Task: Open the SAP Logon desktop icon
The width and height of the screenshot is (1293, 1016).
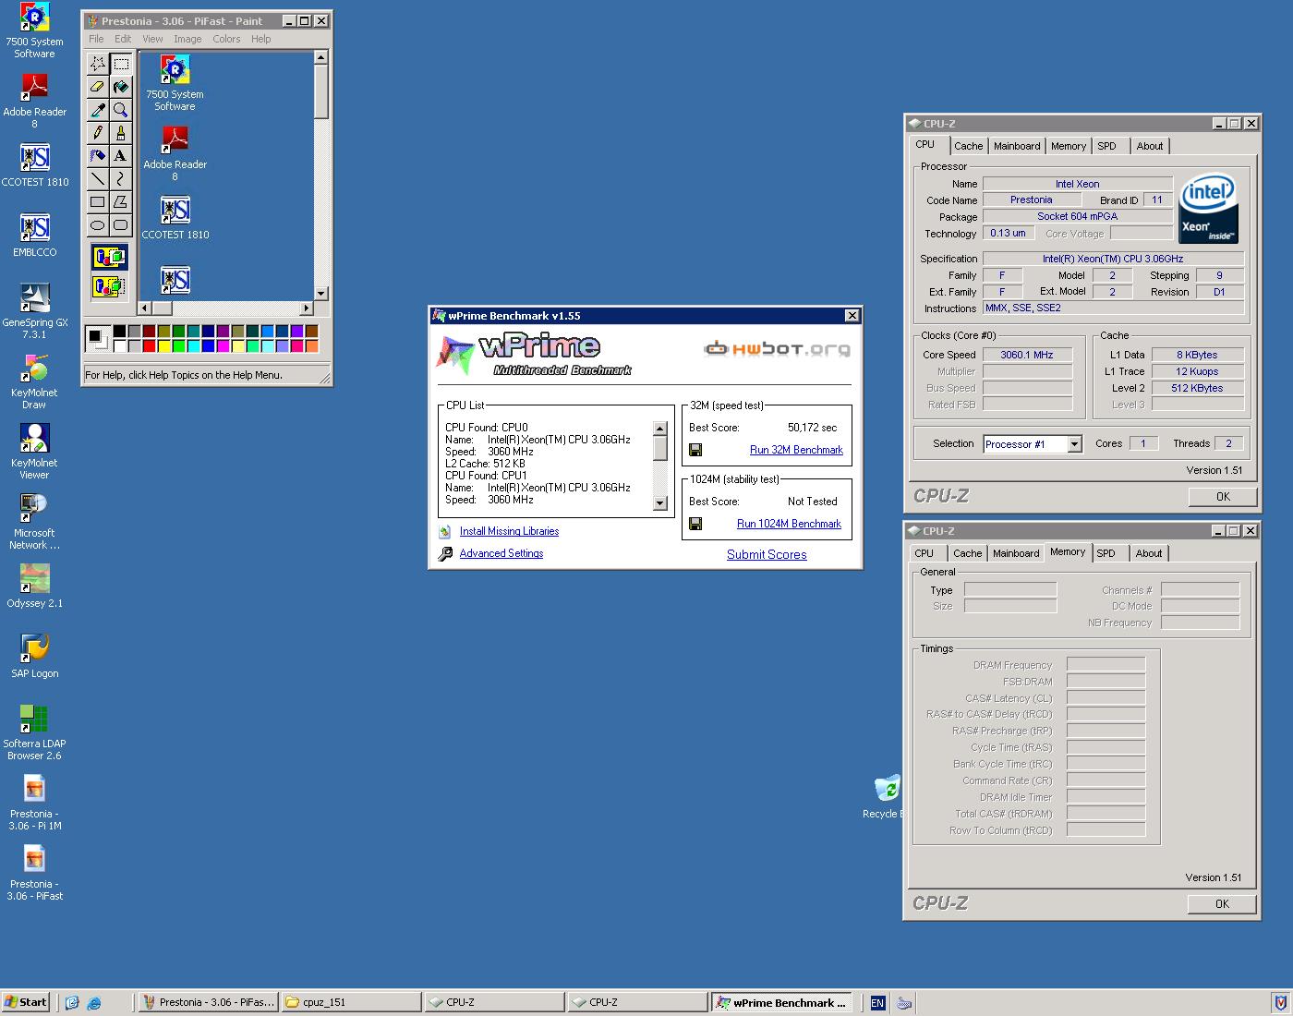Action: point(34,657)
